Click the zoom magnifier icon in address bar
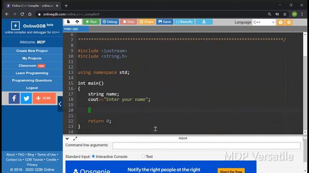Screen dimensions: 309x173 pyautogui.click(x=269, y=14)
